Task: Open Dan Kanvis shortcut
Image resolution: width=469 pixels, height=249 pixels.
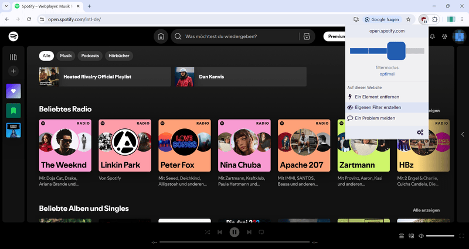Action: point(241,77)
